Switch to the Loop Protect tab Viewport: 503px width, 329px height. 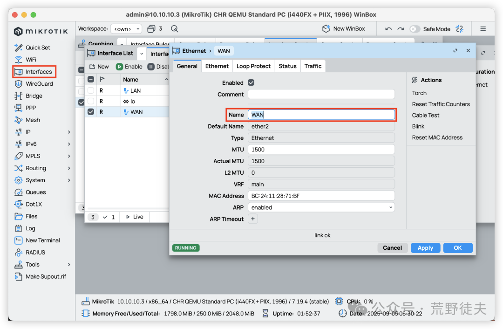point(253,66)
